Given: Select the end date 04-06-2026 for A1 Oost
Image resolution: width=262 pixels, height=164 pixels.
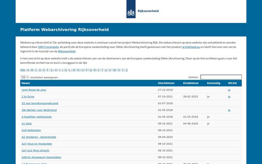Looking at the screenshot, I should pos(190,124).
